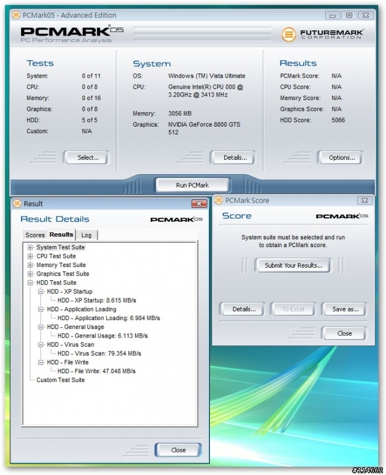The image size is (386, 475).
Task: Click the large PCMARK05 header logo
Action: pos(72,31)
